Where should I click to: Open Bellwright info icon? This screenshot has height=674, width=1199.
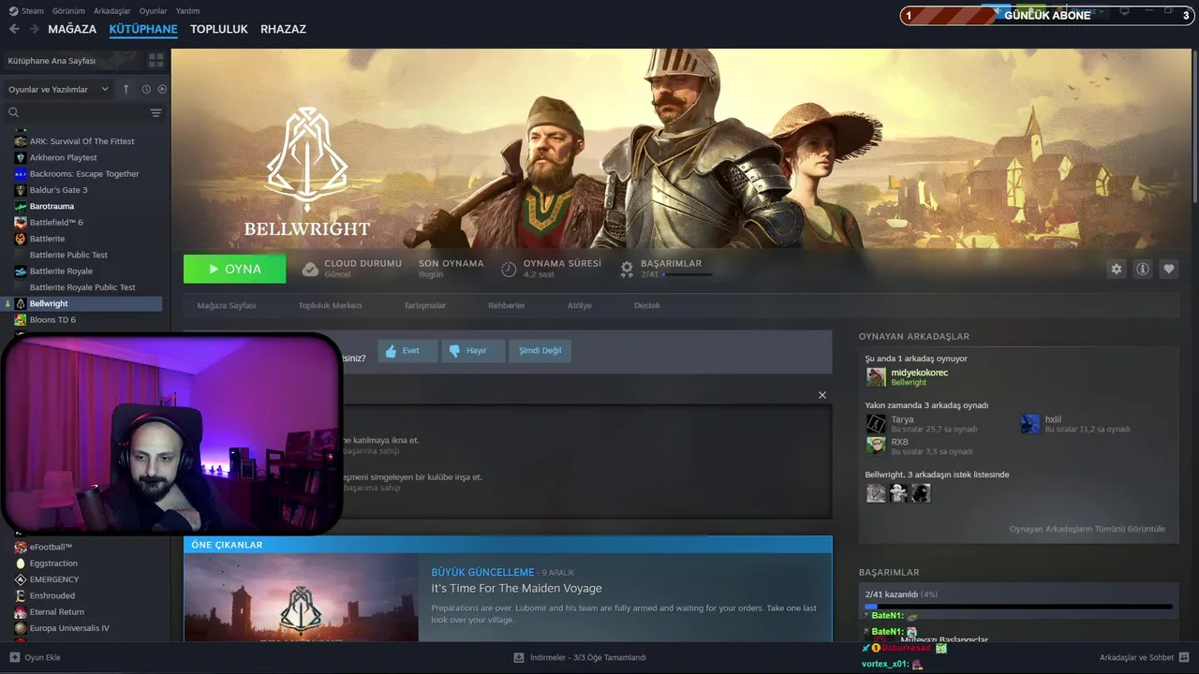[x=1143, y=269]
